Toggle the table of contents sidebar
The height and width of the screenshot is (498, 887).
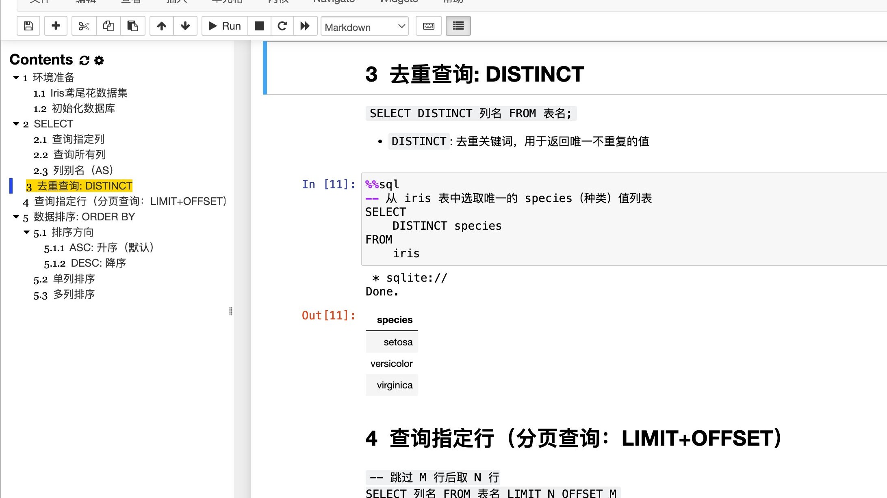point(458,26)
